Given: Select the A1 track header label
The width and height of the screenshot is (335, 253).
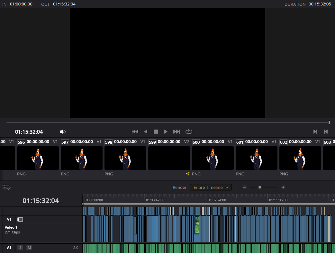Looking at the screenshot, I should (x=9, y=248).
